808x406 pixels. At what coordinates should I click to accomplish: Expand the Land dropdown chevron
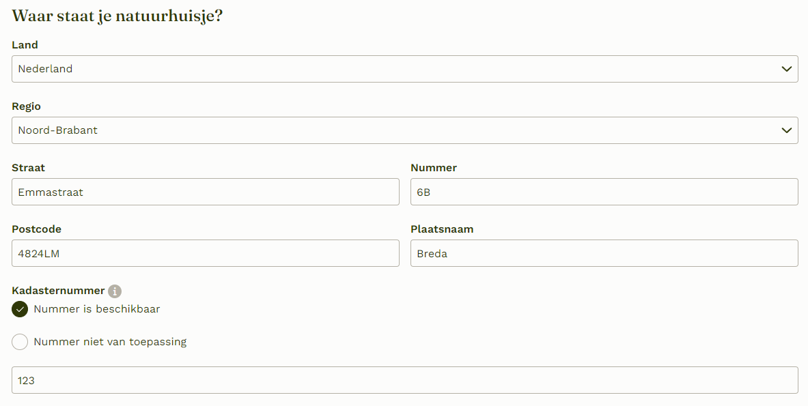click(786, 69)
